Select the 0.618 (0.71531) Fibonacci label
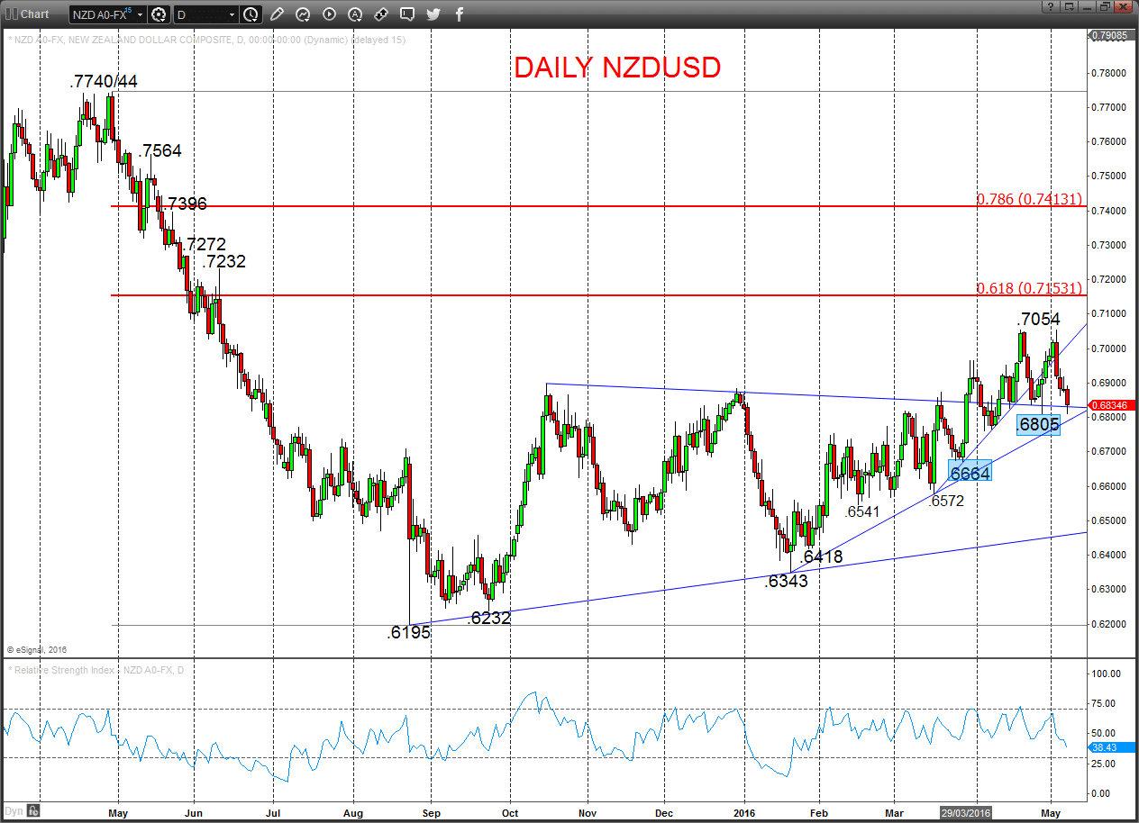 1028,288
